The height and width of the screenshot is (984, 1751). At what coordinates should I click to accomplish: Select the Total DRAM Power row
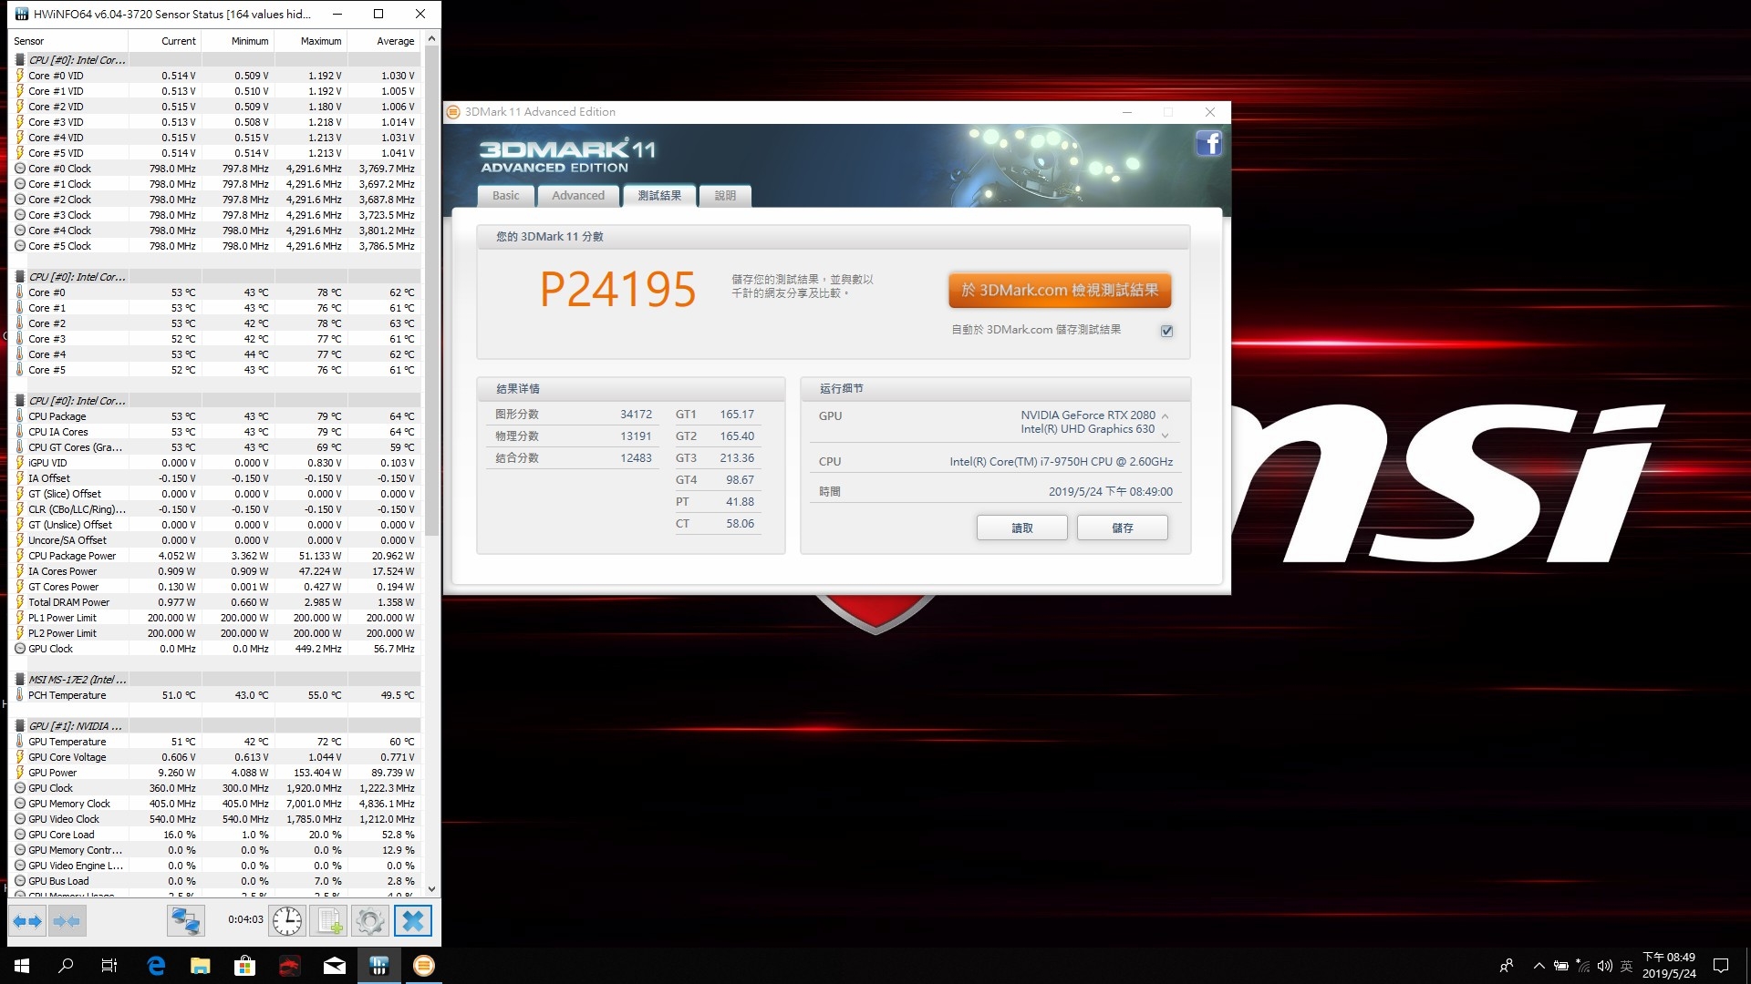click(215, 602)
